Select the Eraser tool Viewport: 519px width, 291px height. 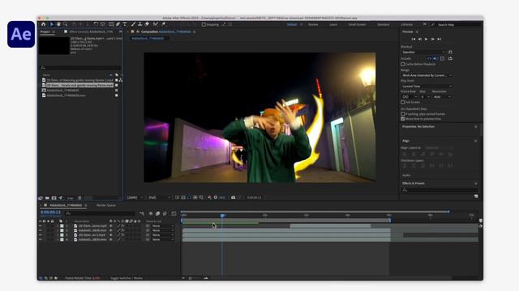coord(147,24)
